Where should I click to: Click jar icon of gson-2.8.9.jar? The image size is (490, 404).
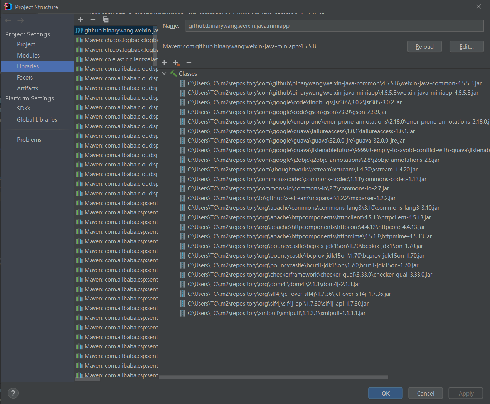coord(182,112)
